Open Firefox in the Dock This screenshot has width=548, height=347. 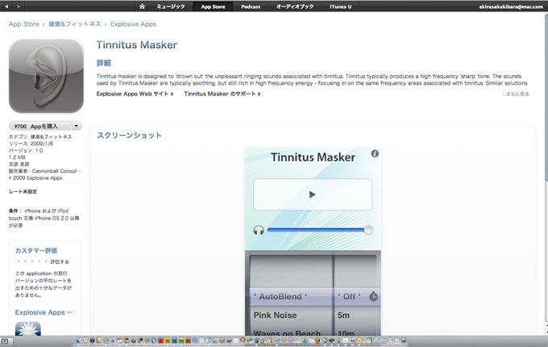pyautogui.click(x=318, y=341)
